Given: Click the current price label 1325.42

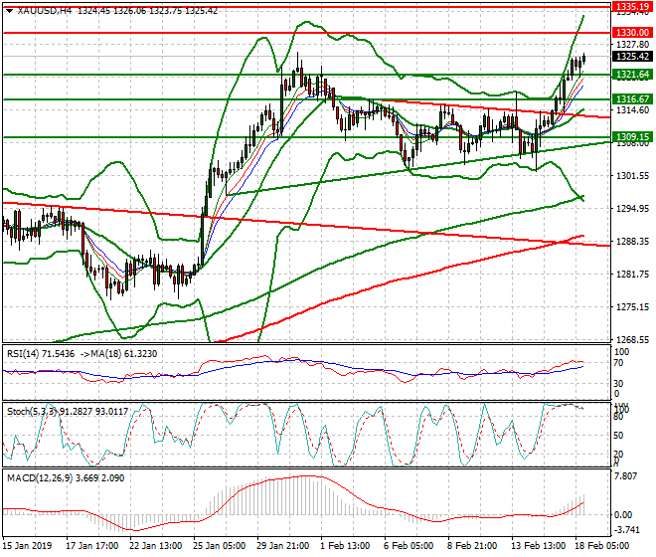Looking at the screenshot, I should [632, 56].
